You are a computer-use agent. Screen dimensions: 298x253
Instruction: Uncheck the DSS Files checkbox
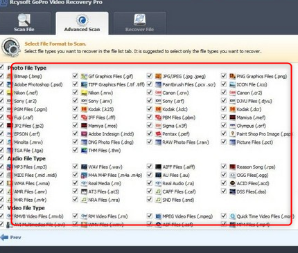[224, 191]
